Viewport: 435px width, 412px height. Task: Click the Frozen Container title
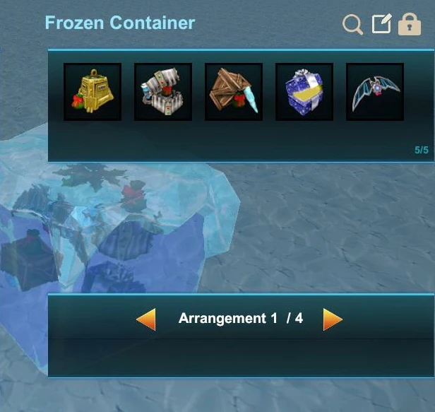[x=120, y=23]
